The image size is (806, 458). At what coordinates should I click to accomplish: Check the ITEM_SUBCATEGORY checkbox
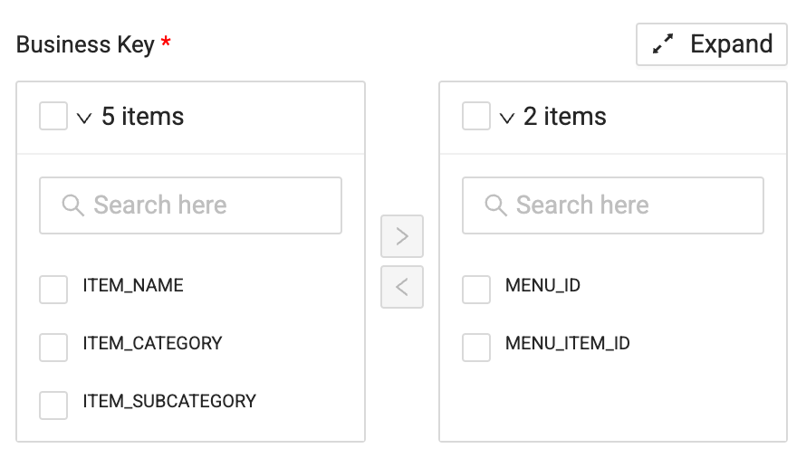53,405
